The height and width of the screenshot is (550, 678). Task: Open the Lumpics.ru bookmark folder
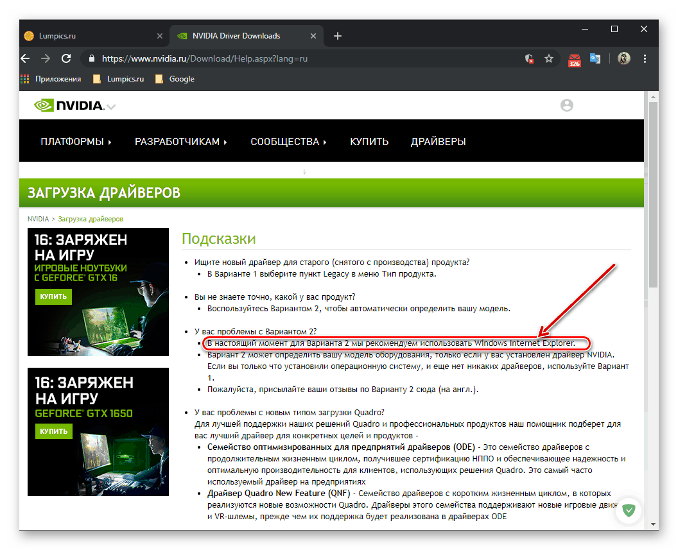(119, 79)
